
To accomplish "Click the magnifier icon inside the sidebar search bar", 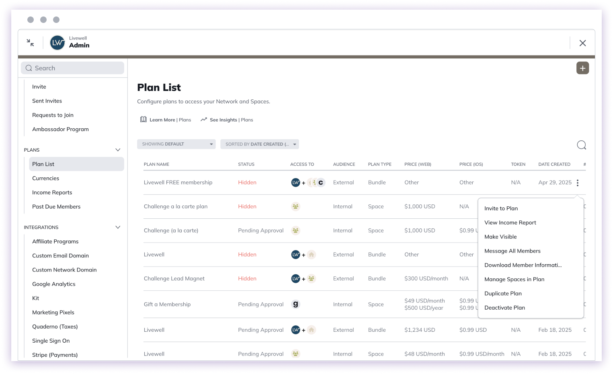I will click(29, 68).
